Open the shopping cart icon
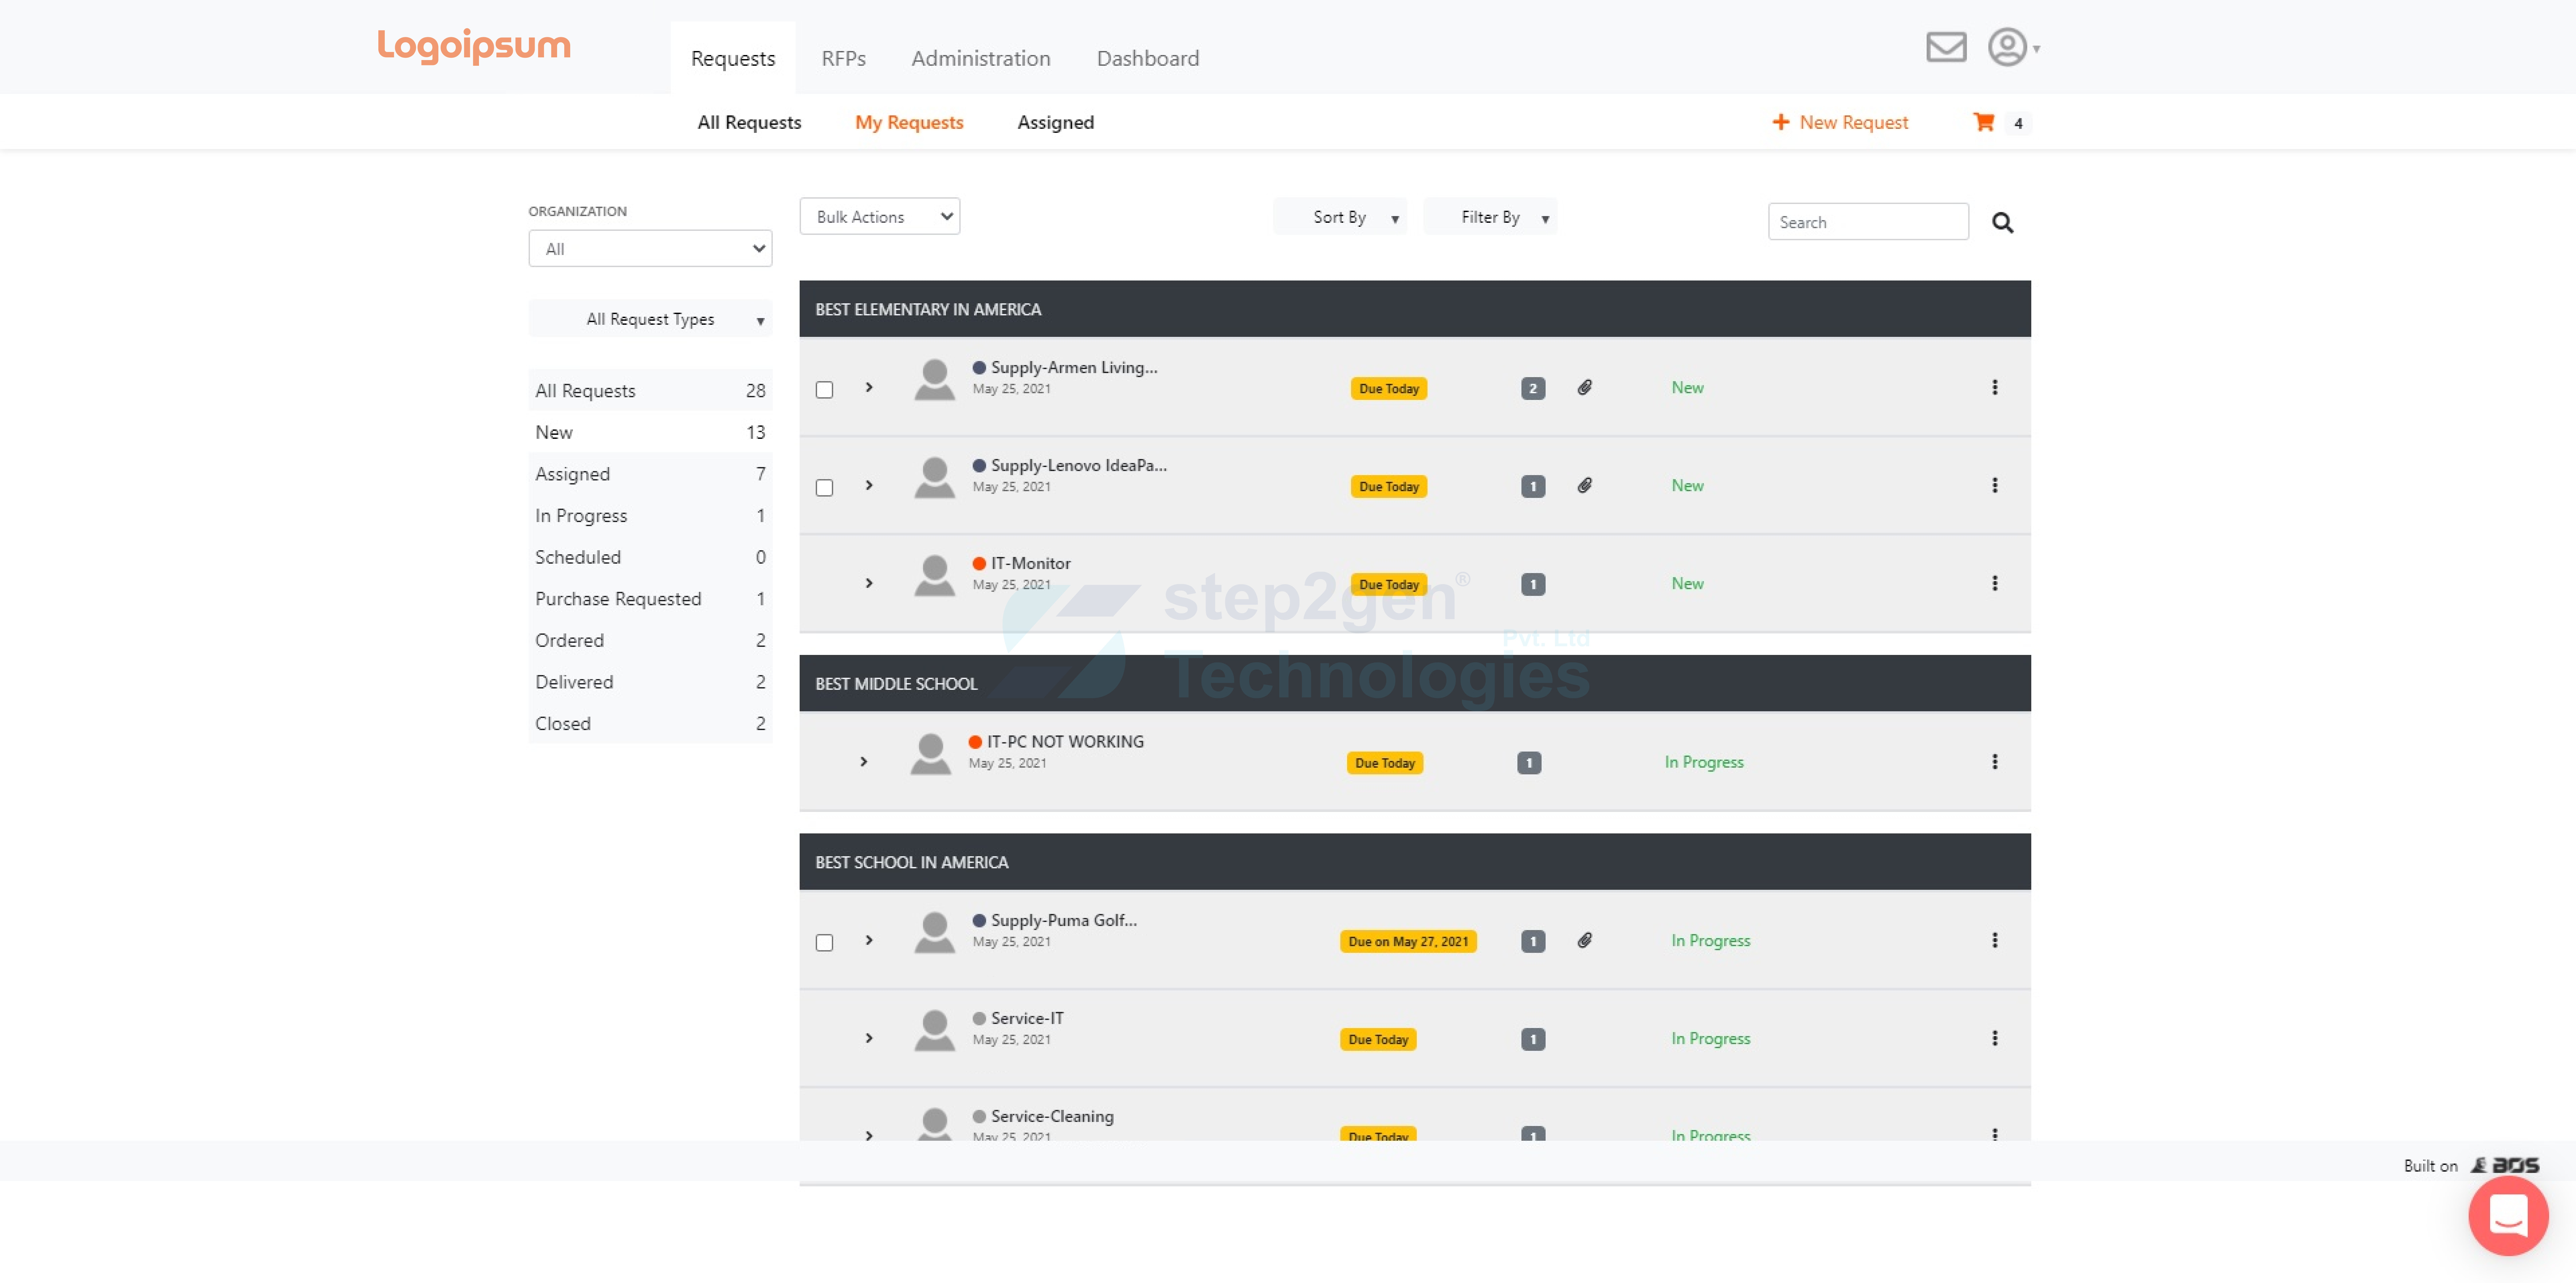This screenshot has height=1283, width=2576. [1984, 122]
